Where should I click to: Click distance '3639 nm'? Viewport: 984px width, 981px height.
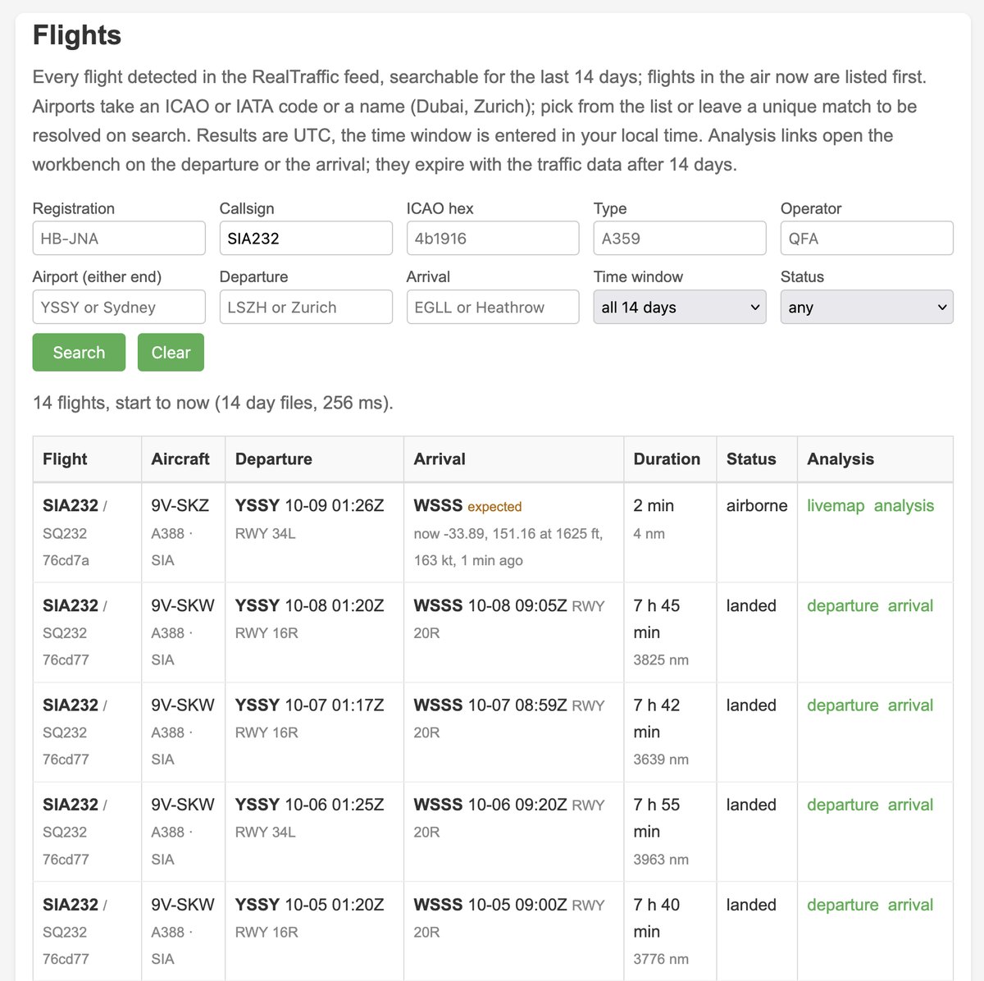(661, 760)
